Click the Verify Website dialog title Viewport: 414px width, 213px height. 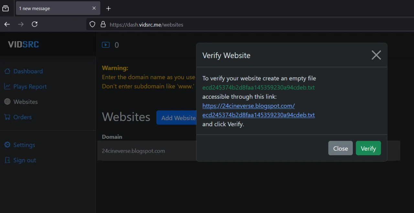pos(226,55)
